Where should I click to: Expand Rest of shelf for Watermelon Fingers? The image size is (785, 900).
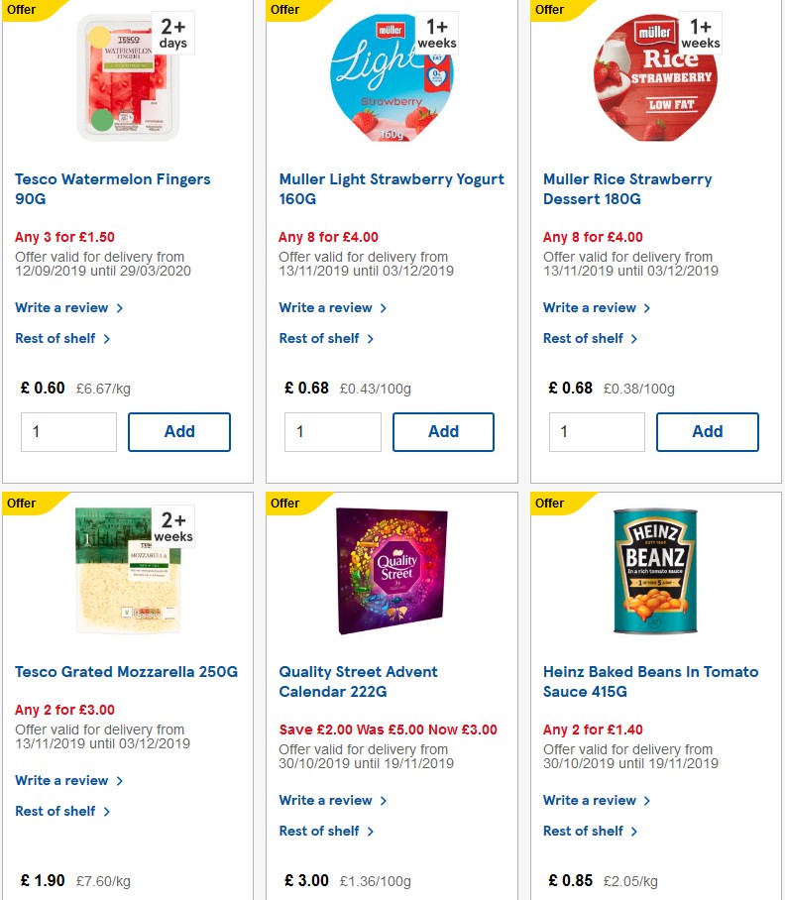(56, 338)
